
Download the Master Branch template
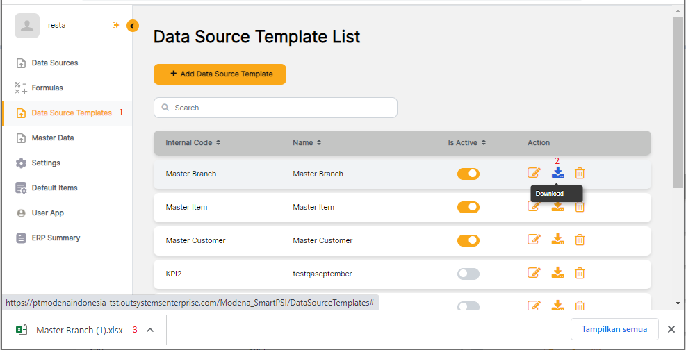pyautogui.click(x=557, y=173)
